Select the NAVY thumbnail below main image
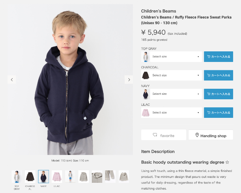241x193 pixels. [x=43, y=176]
